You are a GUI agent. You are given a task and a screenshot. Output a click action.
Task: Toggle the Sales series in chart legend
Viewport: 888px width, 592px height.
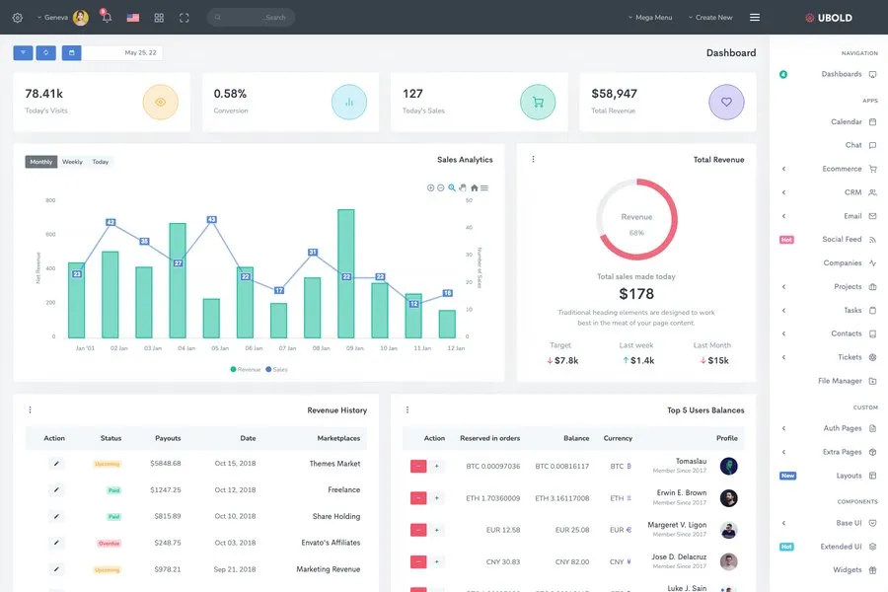point(276,369)
